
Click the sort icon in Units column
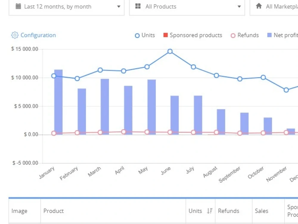point(209,211)
